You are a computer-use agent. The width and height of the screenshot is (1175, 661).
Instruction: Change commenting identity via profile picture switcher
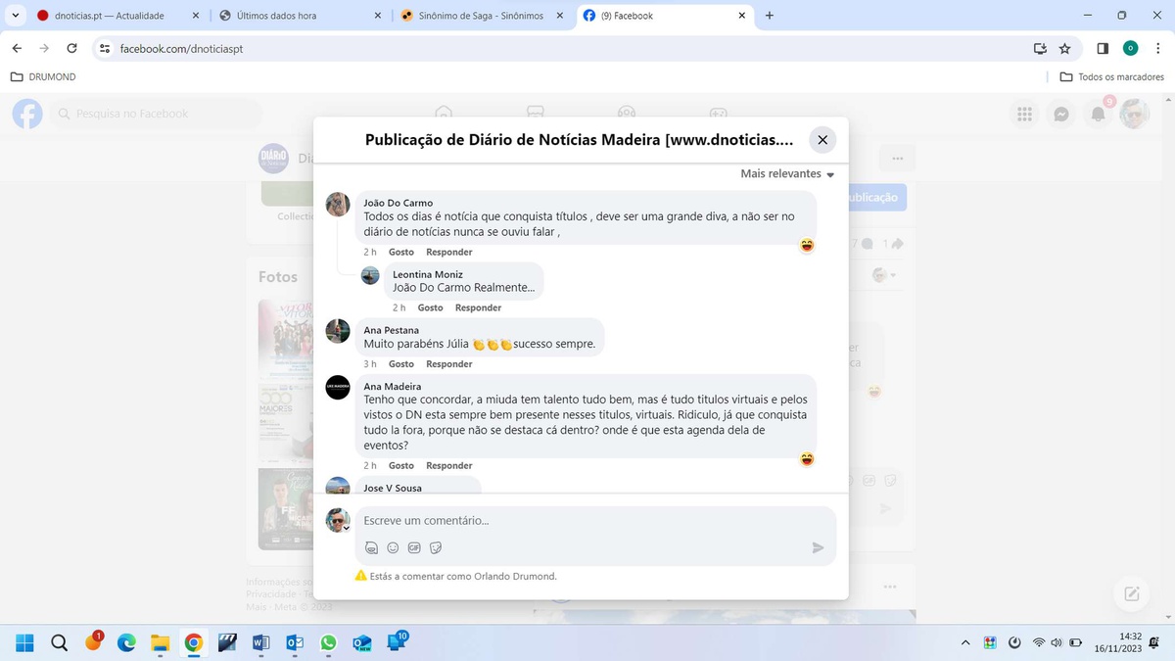click(x=339, y=521)
